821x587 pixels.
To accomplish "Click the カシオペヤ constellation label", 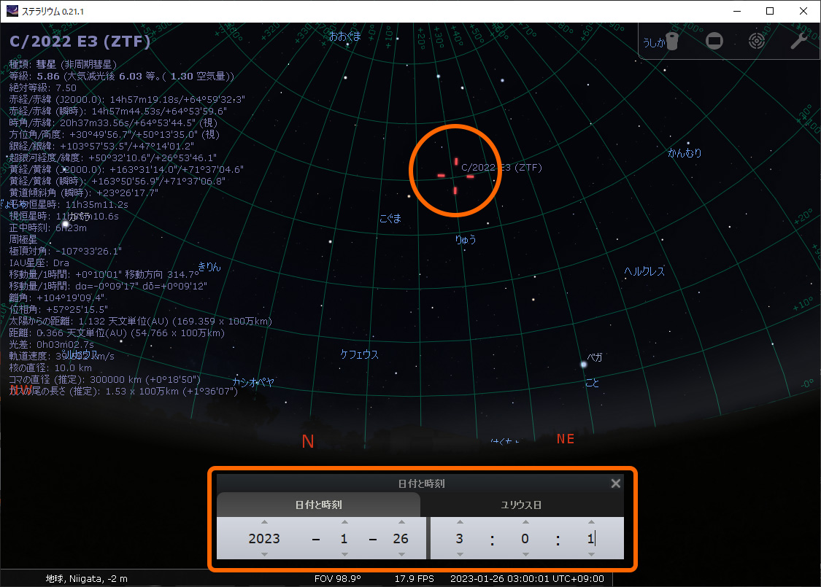I will tap(253, 382).
